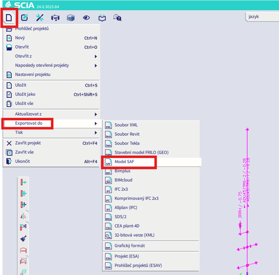279x275 pixels.
Task: Open the Tools wrench icon menu
Action: (x=40, y=18)
